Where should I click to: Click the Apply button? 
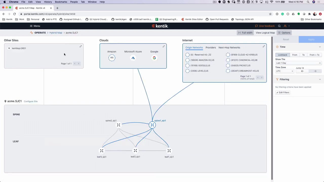[311, 39]
